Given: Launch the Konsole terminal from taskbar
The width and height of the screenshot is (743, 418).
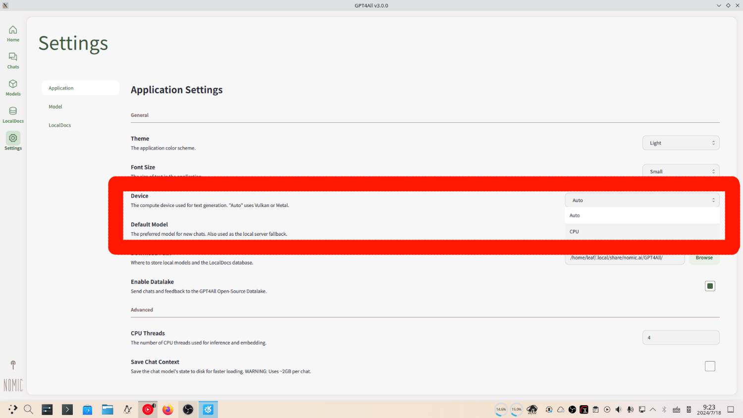Looking at the screenshot, I should tap(67, 410).
